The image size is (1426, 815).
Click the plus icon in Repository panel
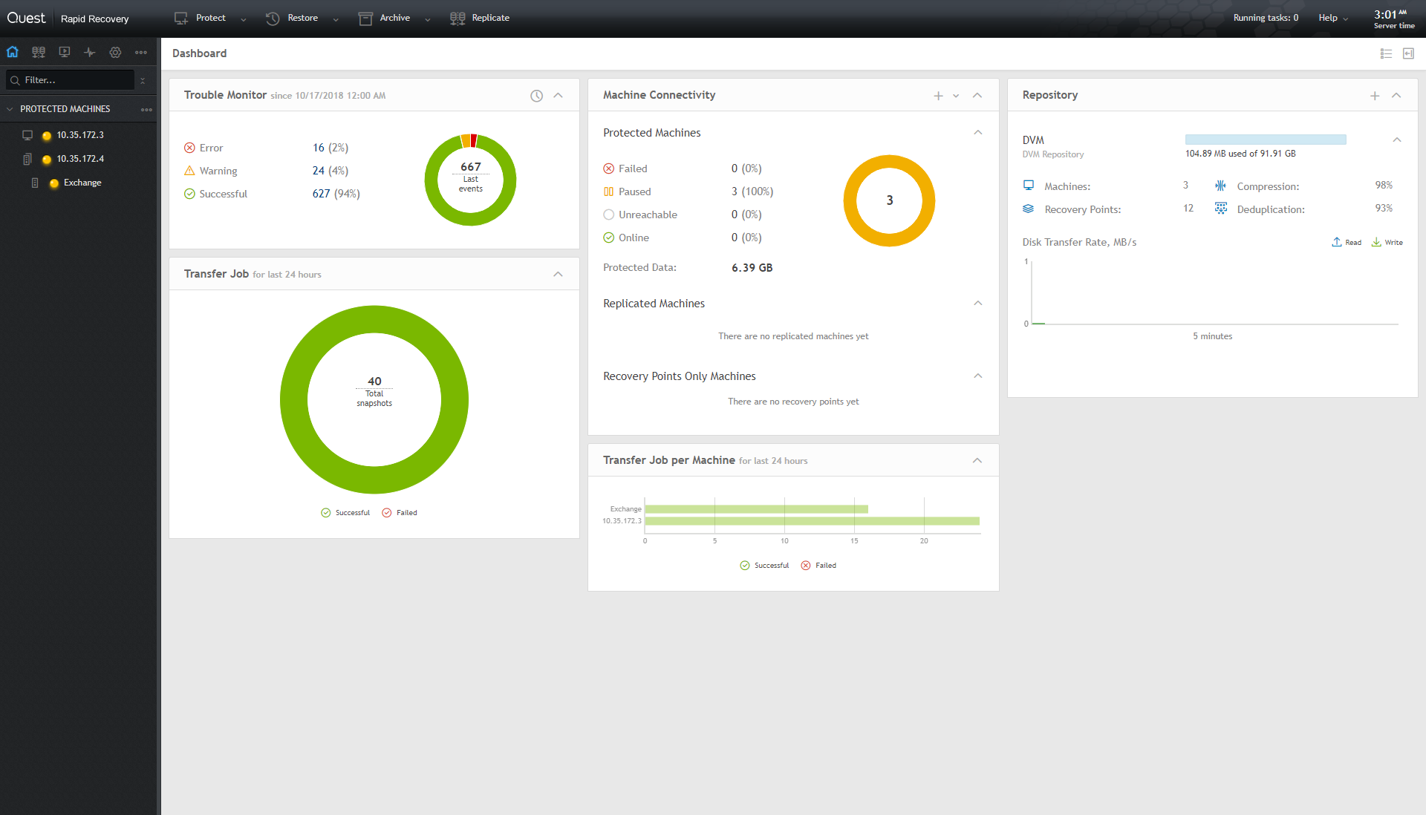[1375, 96]
